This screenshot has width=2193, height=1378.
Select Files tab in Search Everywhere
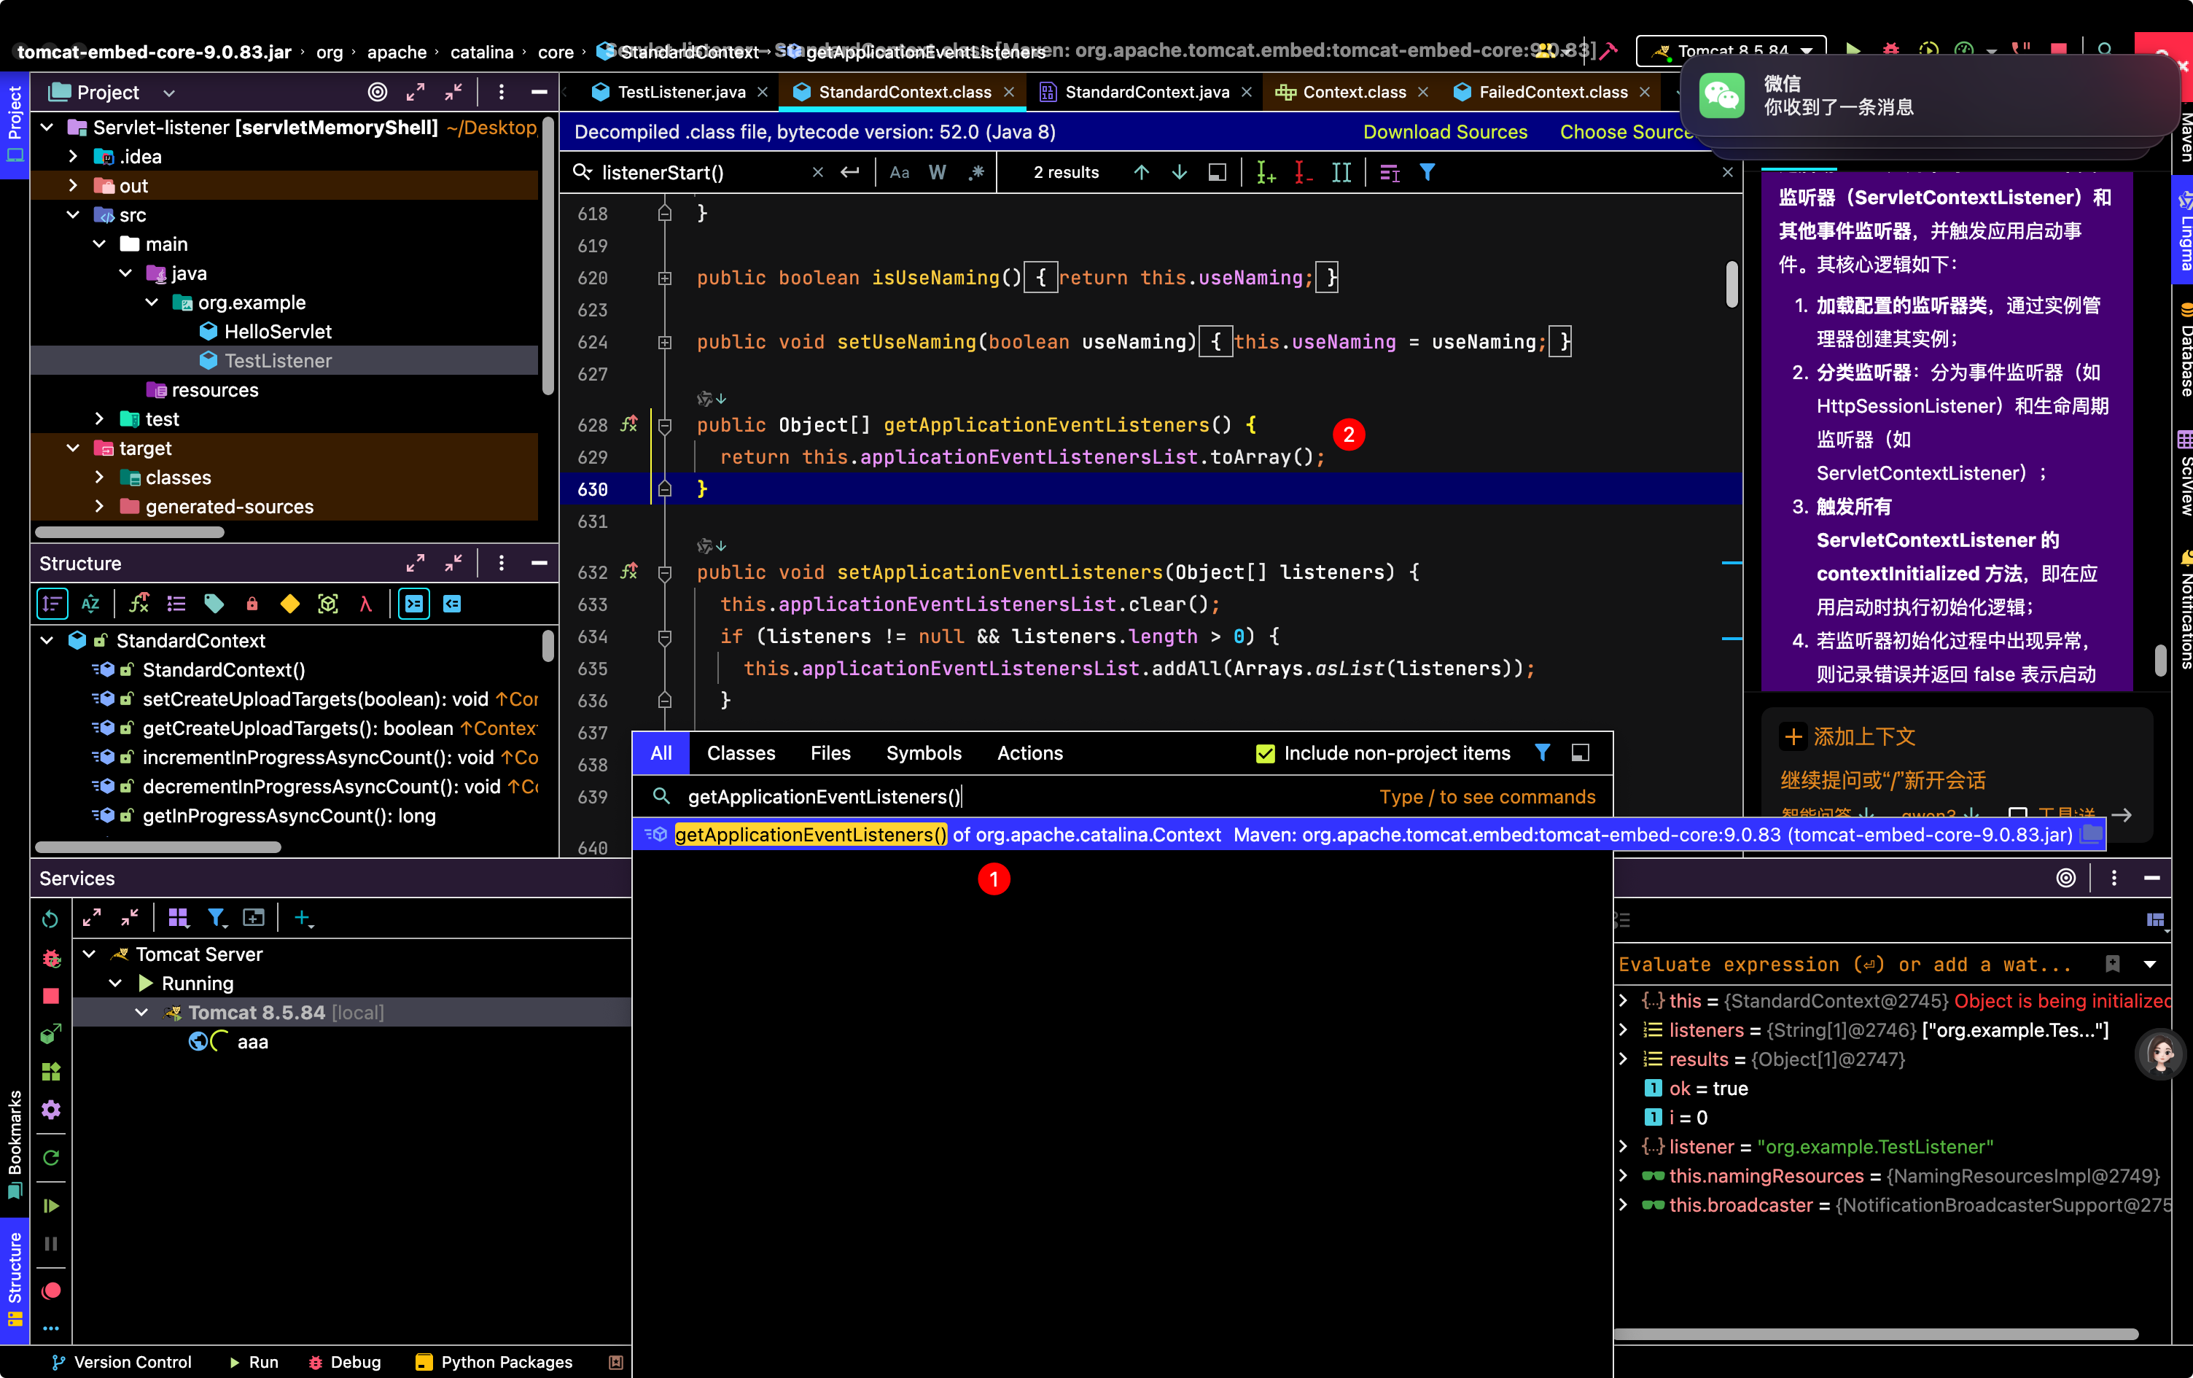tap(830, 753)
